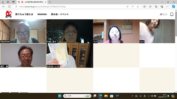
Task: Open read aloud icon in address bar
Action: coord(132,7)
